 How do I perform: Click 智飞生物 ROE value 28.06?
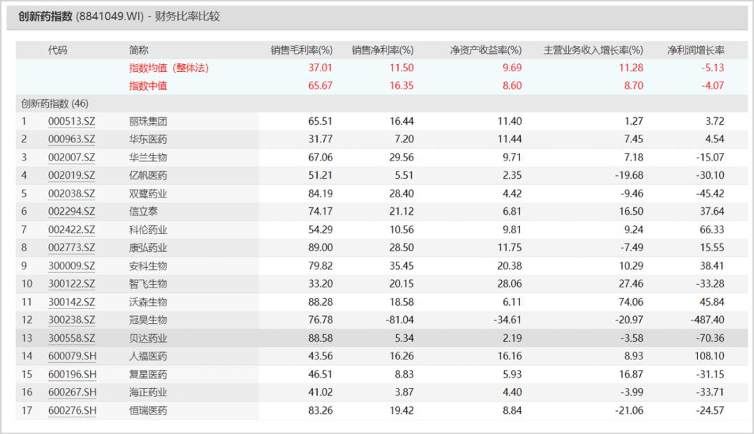tap(510, 284)
